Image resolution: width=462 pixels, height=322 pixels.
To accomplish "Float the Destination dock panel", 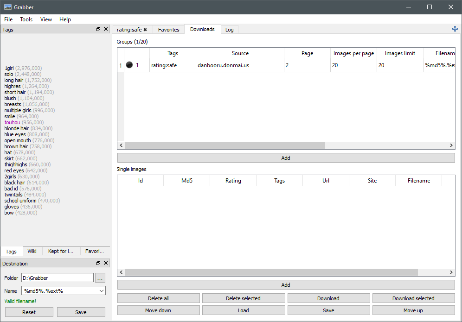I will (x=98, y=263).
